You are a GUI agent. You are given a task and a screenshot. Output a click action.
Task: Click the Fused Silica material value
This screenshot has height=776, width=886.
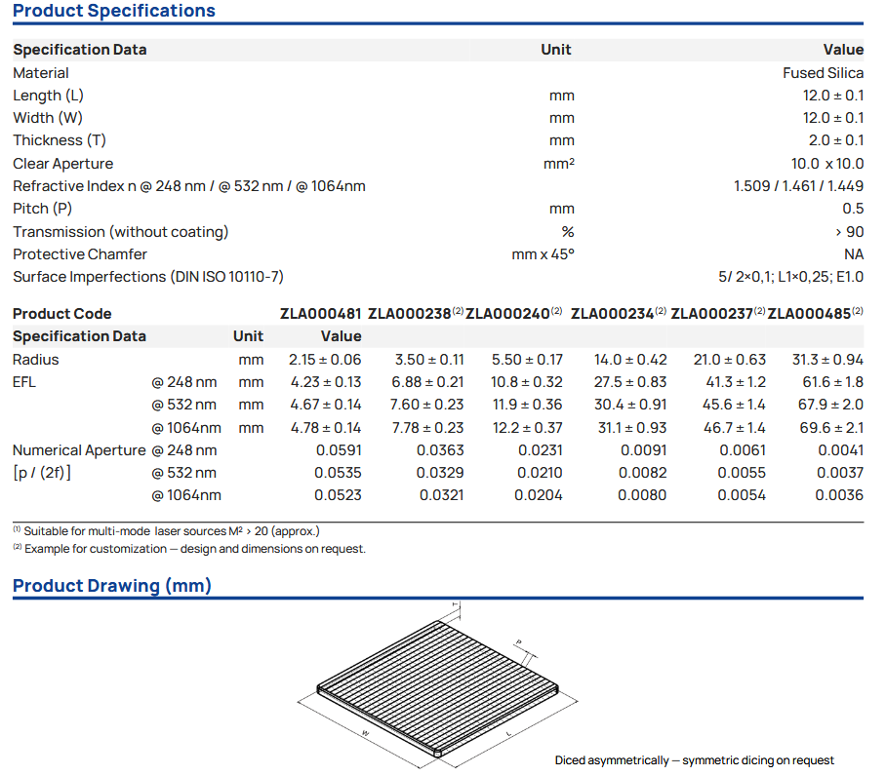click(823, 73)
